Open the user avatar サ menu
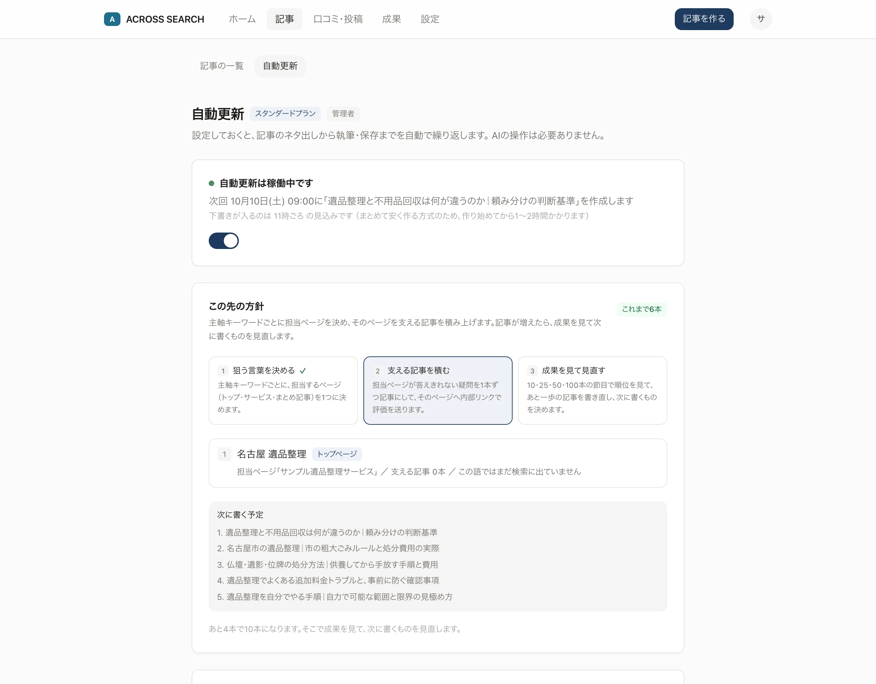 760,19
